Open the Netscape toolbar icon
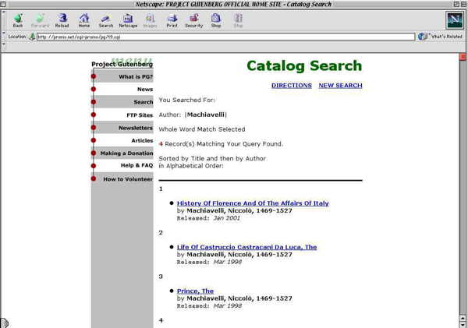468x328 pixels. (128, 20)
